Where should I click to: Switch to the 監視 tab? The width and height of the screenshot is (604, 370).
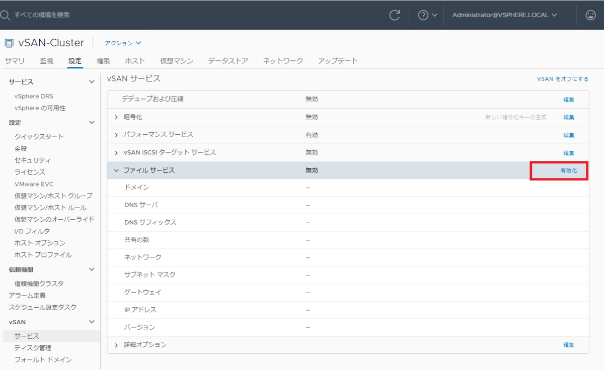46,61
